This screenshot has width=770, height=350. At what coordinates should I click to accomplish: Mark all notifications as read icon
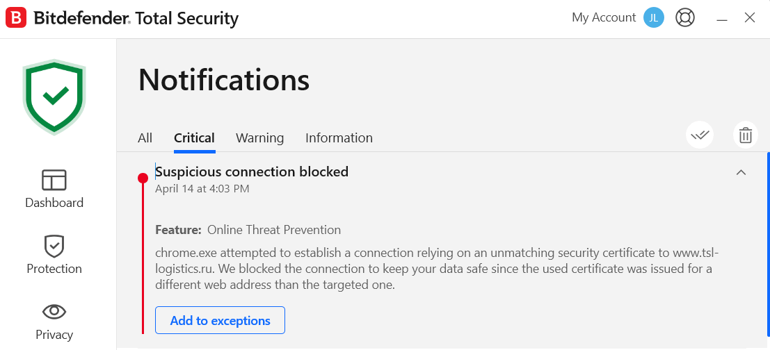click(x=700, y=135)
